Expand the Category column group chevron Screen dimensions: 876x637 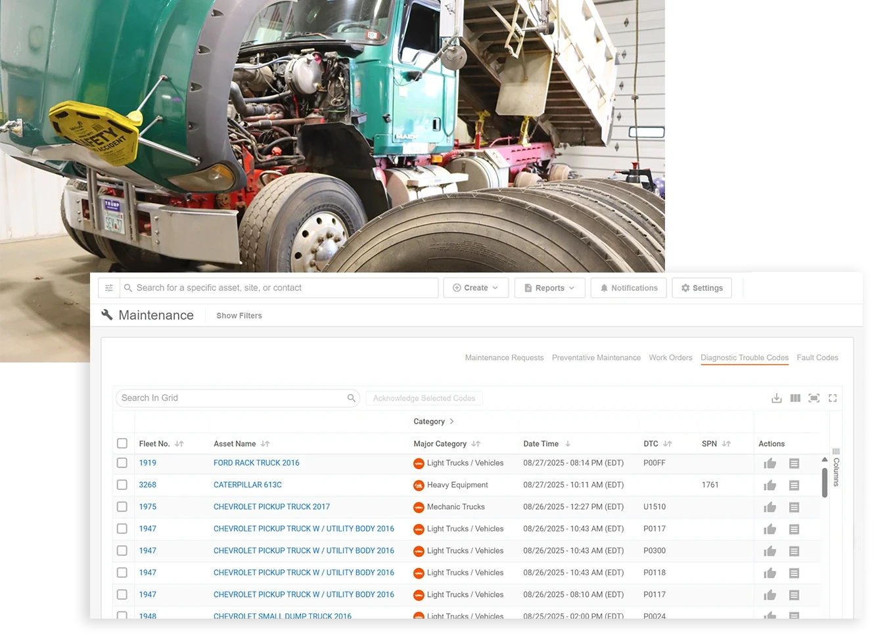click(x=451, y=422)
